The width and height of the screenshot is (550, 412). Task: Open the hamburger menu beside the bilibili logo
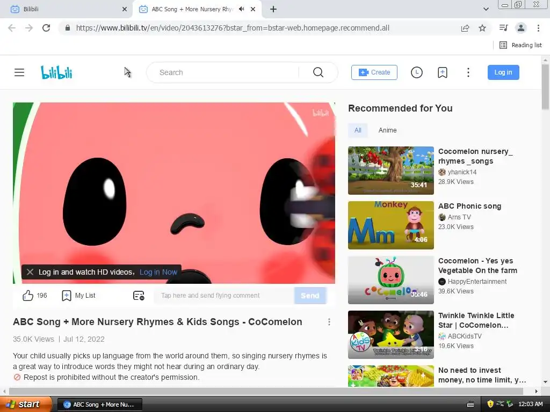pos(19,72)
